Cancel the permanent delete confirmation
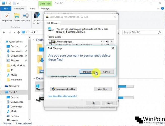 pos(107,72)
